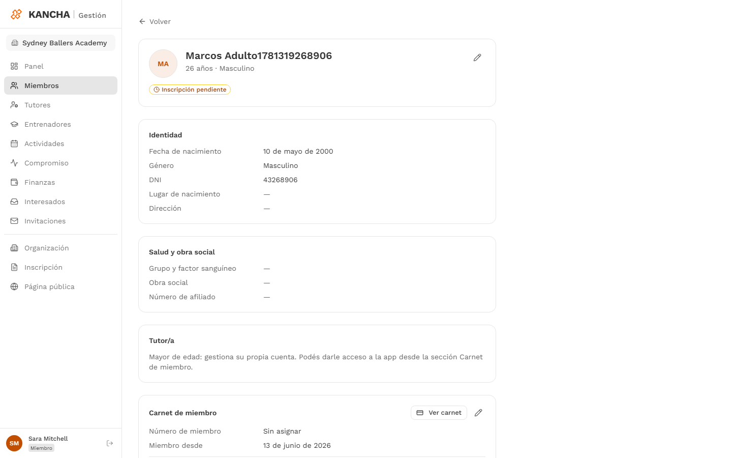This screenshot has width=732, height=458.
Task: Open Interesados in the sidebar
Action: click(60, 202)
